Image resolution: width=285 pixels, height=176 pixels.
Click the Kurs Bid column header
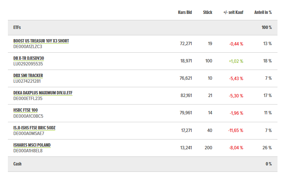click(185, 12)
